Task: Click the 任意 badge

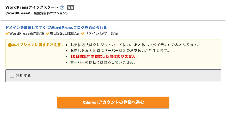Action: coord(70,8)
